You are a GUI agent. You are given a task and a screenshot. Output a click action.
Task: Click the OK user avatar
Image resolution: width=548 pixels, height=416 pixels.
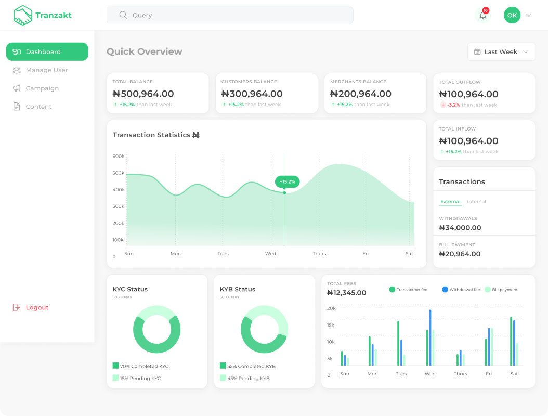pyautogui.click(x=512, y=15)
